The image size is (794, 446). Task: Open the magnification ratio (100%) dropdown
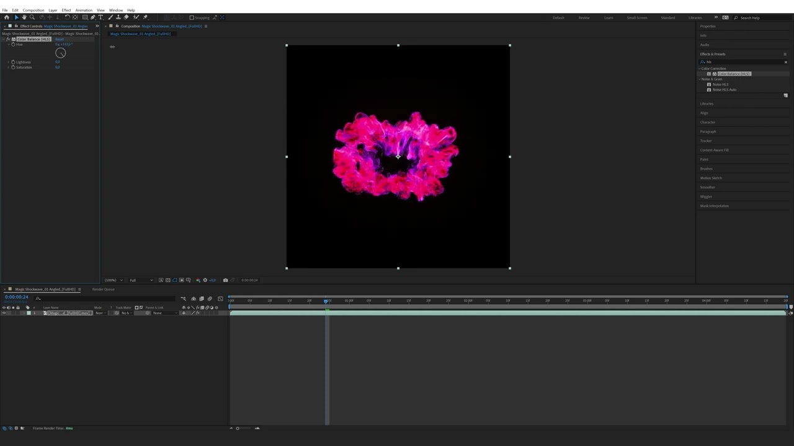click(114, 280)
